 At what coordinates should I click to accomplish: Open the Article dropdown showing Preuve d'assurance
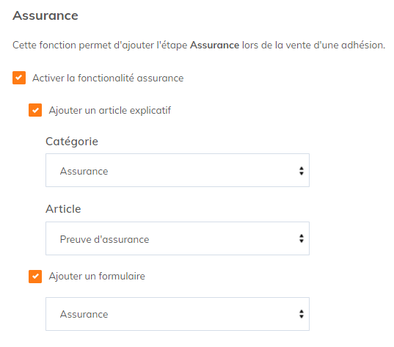coord(178,238)
